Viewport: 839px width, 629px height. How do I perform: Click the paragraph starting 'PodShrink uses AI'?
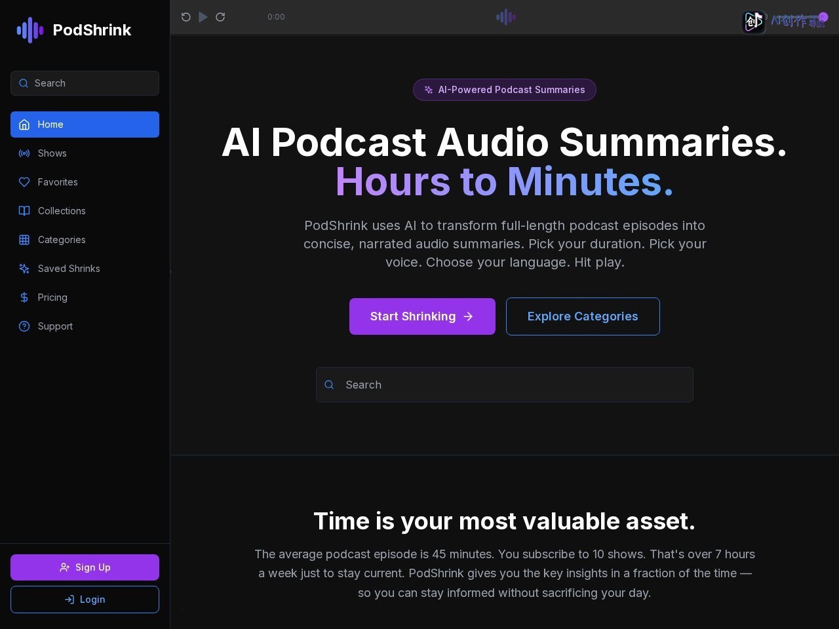click(x=505, y=244)
